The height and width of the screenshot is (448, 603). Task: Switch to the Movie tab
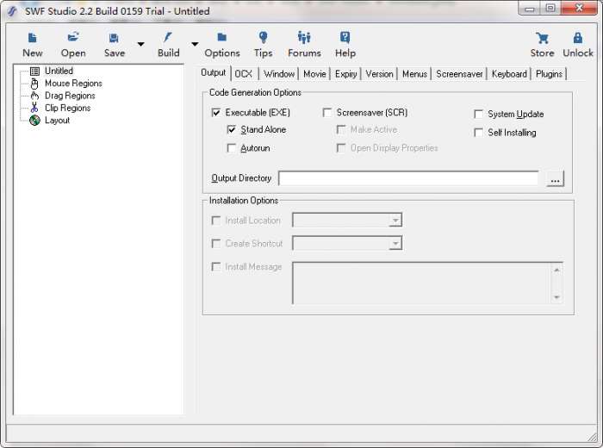click(314, 74)
